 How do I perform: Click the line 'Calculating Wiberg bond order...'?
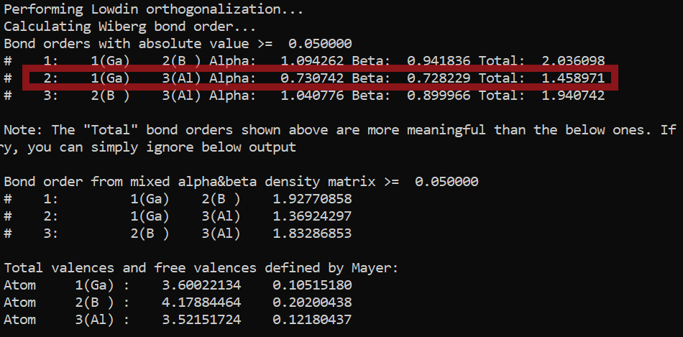130,27
